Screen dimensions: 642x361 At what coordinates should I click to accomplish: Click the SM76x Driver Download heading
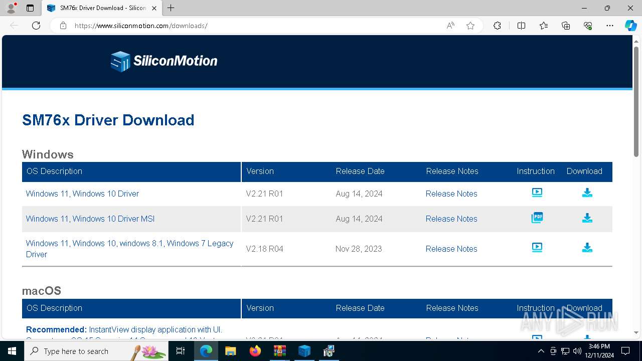pyautogui.click(x=108, y=120)
